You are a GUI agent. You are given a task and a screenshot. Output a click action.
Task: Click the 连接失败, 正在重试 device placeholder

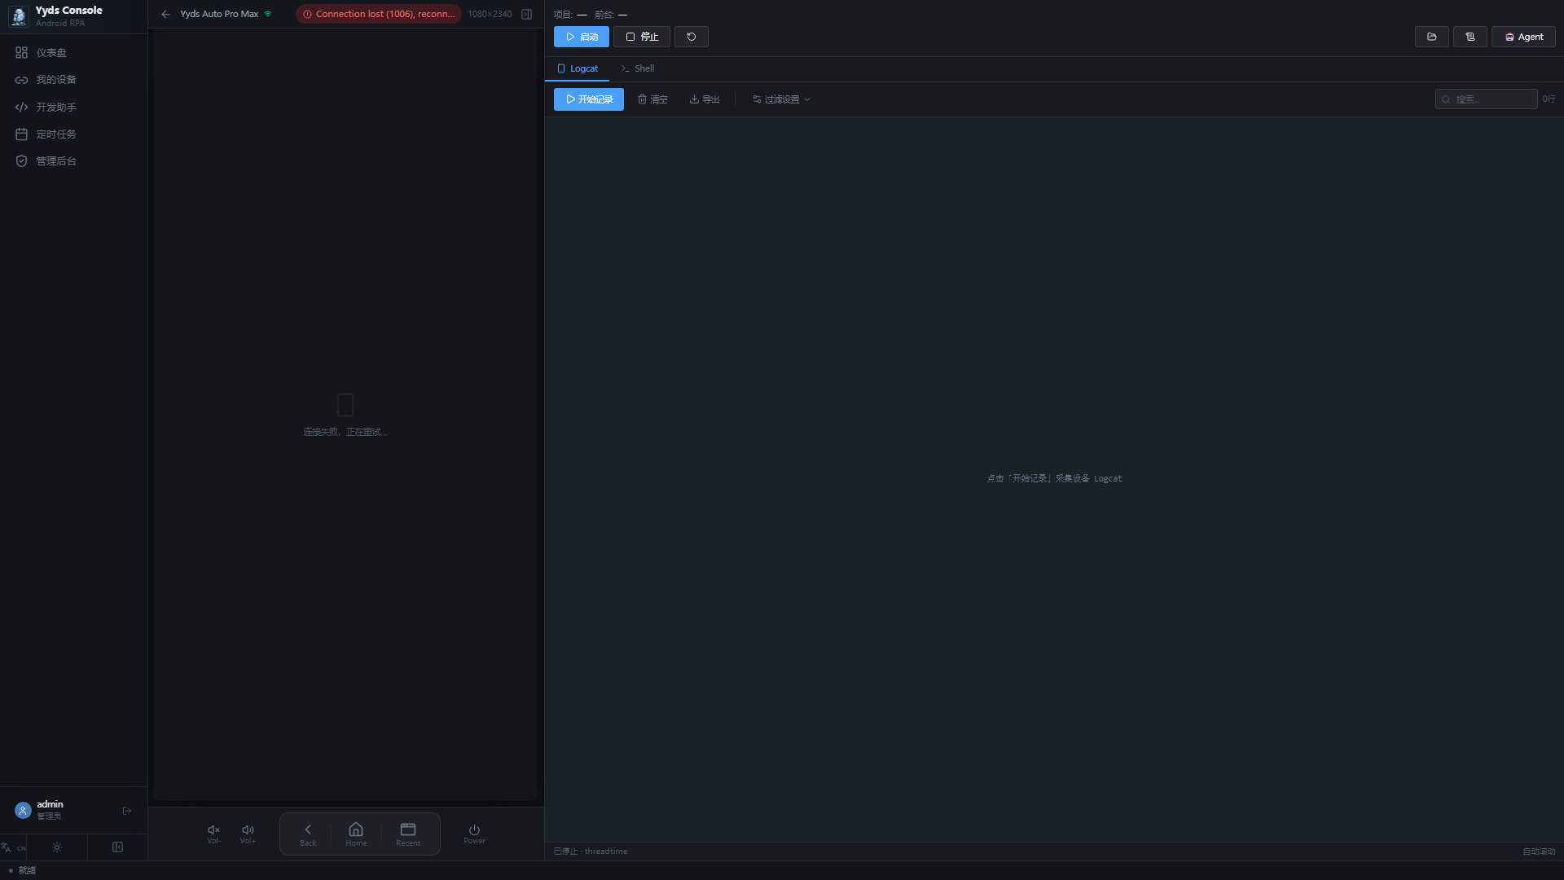click(x=345, y=416)
